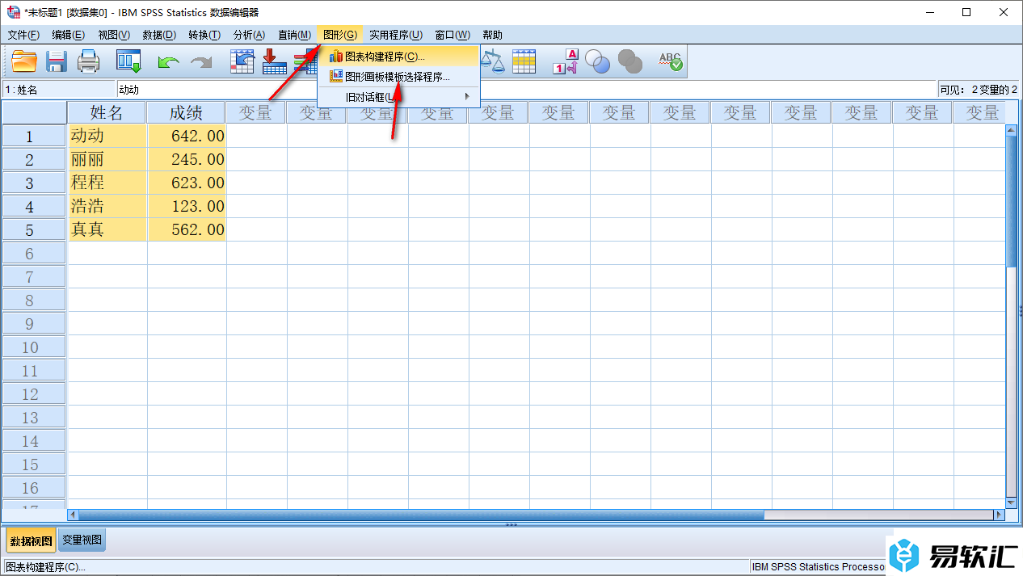
Task: Switch to the 数据视图 tab
Action: pos(31,540)
